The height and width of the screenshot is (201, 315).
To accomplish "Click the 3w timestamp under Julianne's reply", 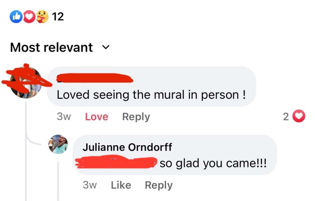I will (90, 185).
